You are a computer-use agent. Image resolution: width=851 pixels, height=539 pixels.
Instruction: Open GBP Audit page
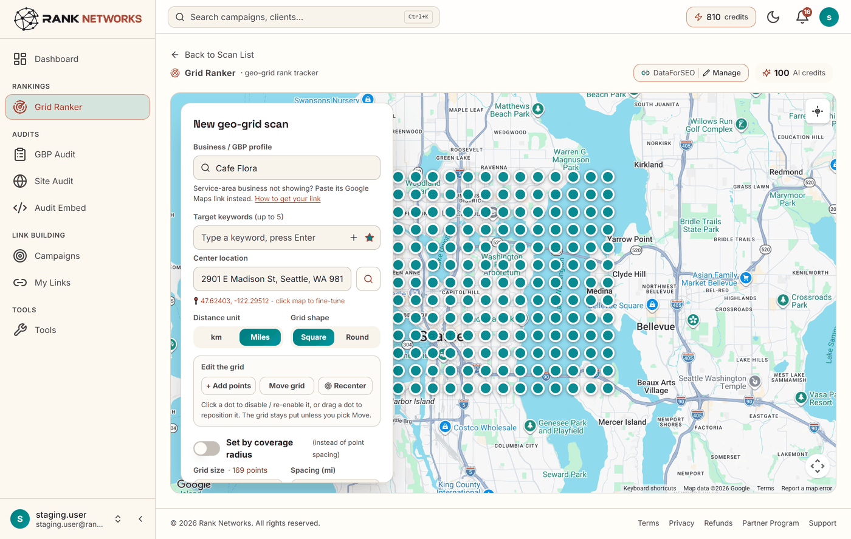(77, 154)
